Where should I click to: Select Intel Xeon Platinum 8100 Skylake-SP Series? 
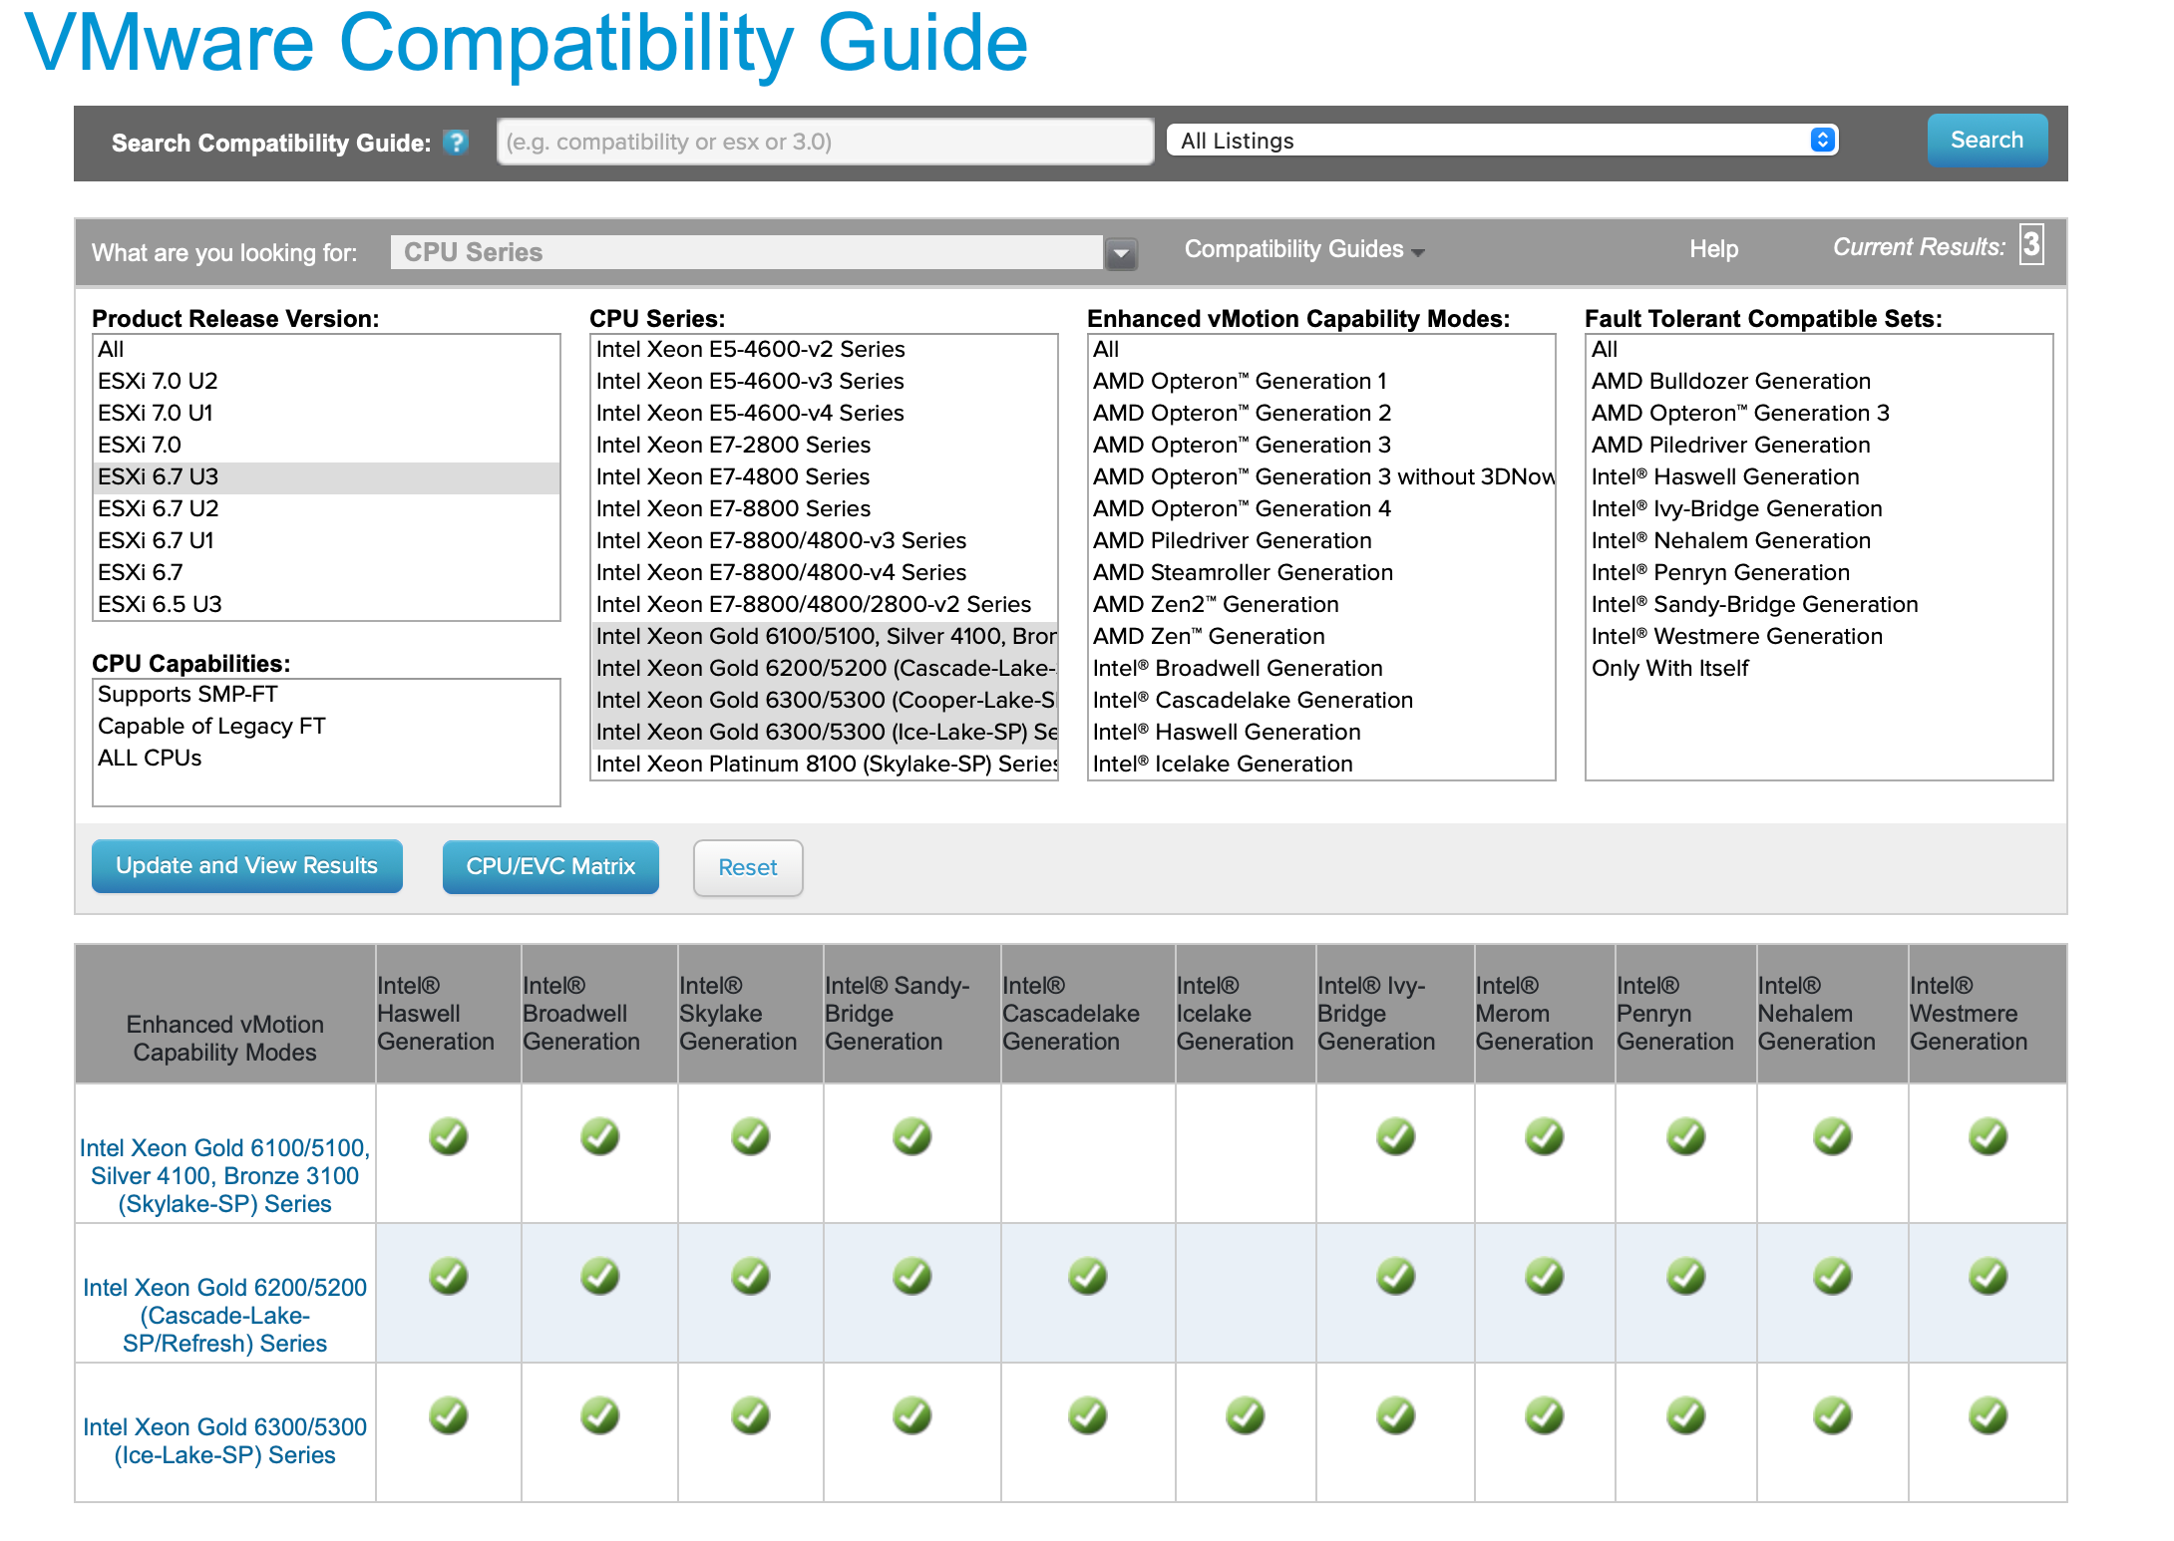824,764
